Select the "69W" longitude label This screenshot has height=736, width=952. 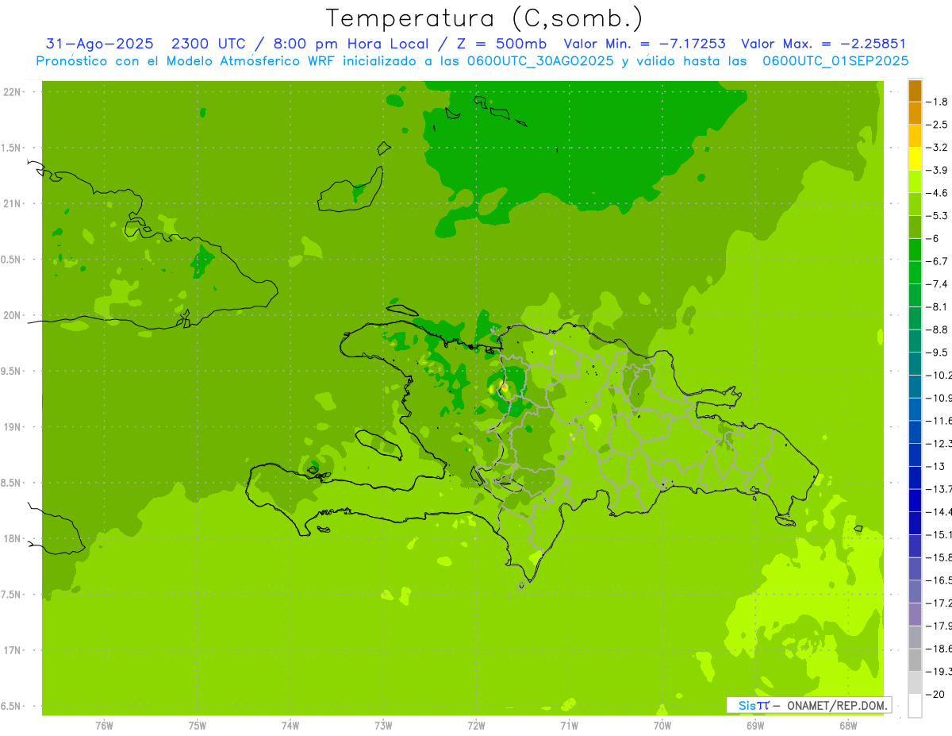(755, 726)
